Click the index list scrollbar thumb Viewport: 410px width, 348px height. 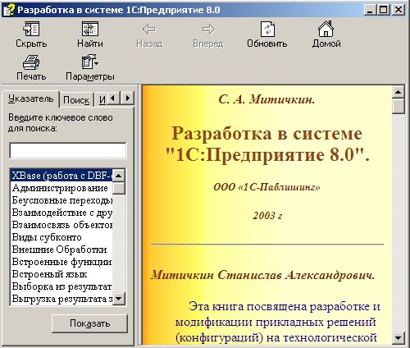point(119,188)
